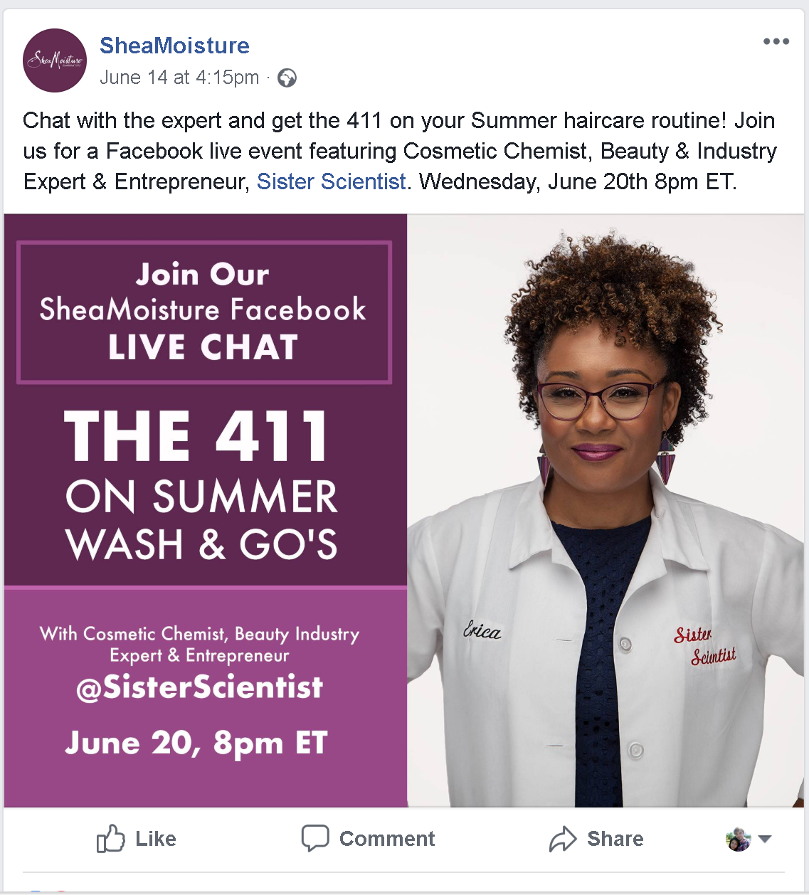Click the SheaMoisture page name link

174,46
